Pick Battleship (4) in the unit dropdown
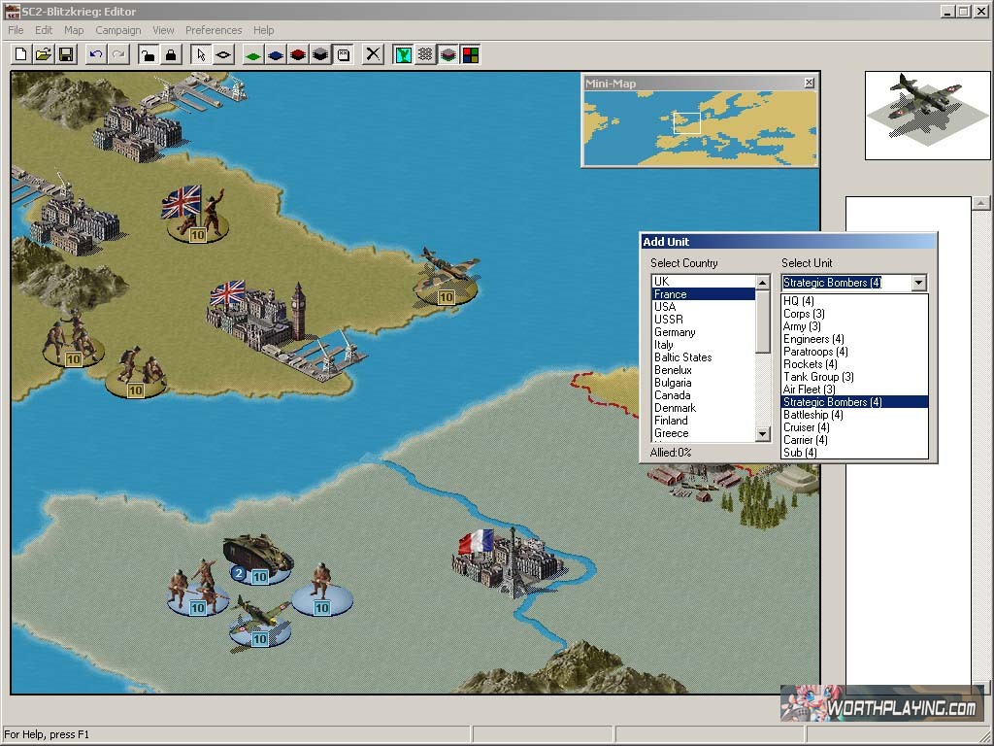This screenshot has width=994, height=746. tap(812, 415)
